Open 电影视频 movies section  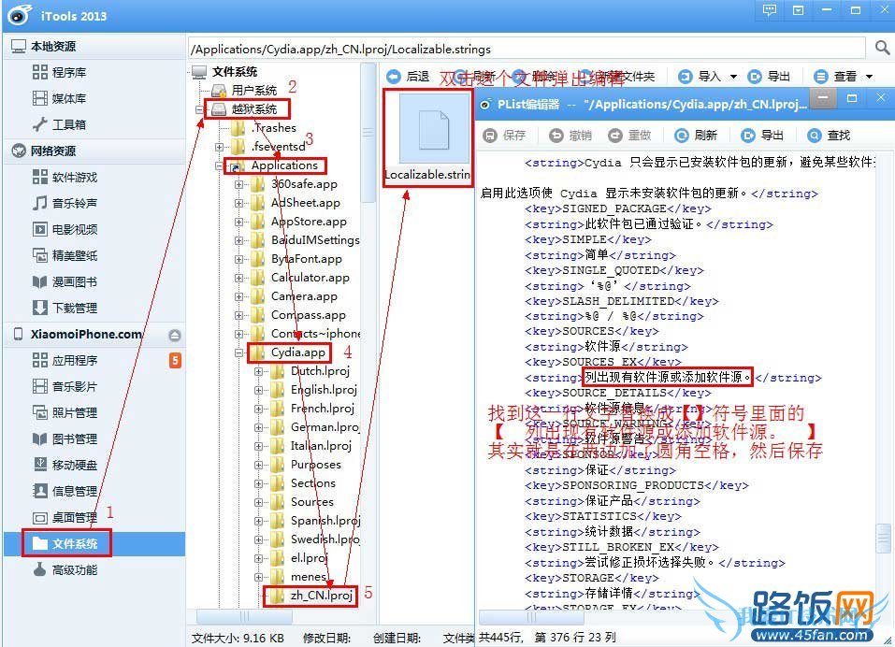pyautogui.click(x=65, y=229)
